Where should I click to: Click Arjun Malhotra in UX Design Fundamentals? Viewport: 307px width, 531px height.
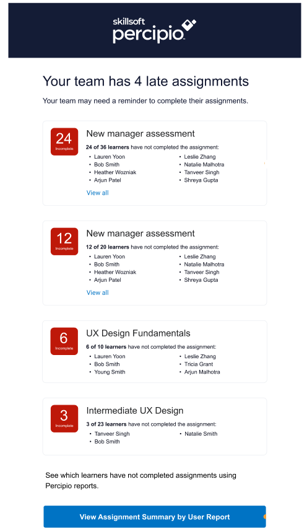[202, 372]
